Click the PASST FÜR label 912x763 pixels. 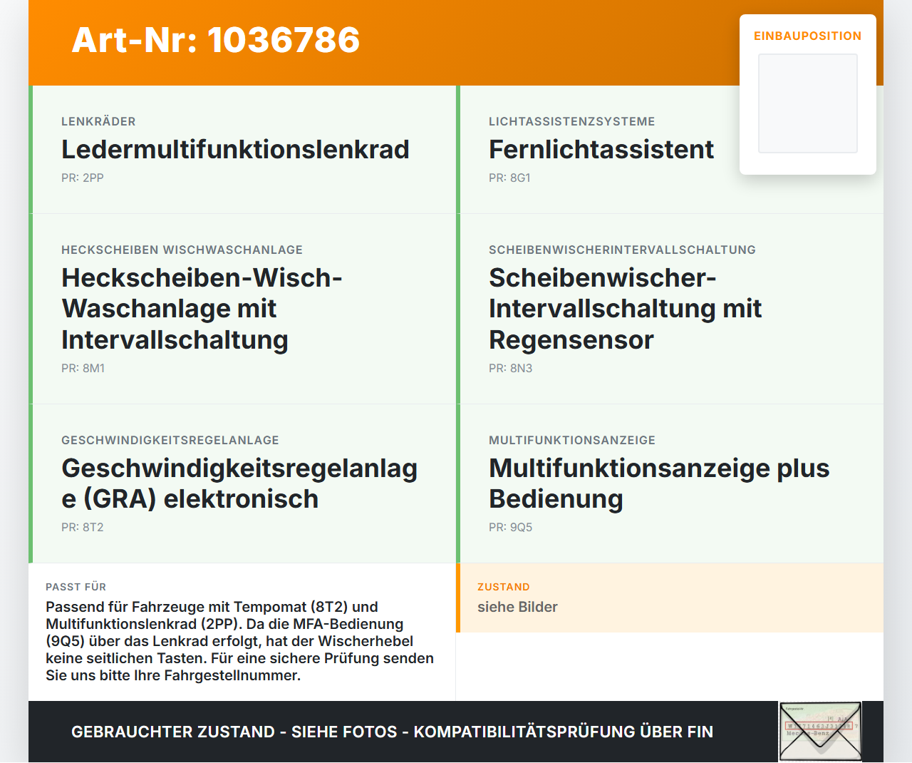click(x=76, y=587)
